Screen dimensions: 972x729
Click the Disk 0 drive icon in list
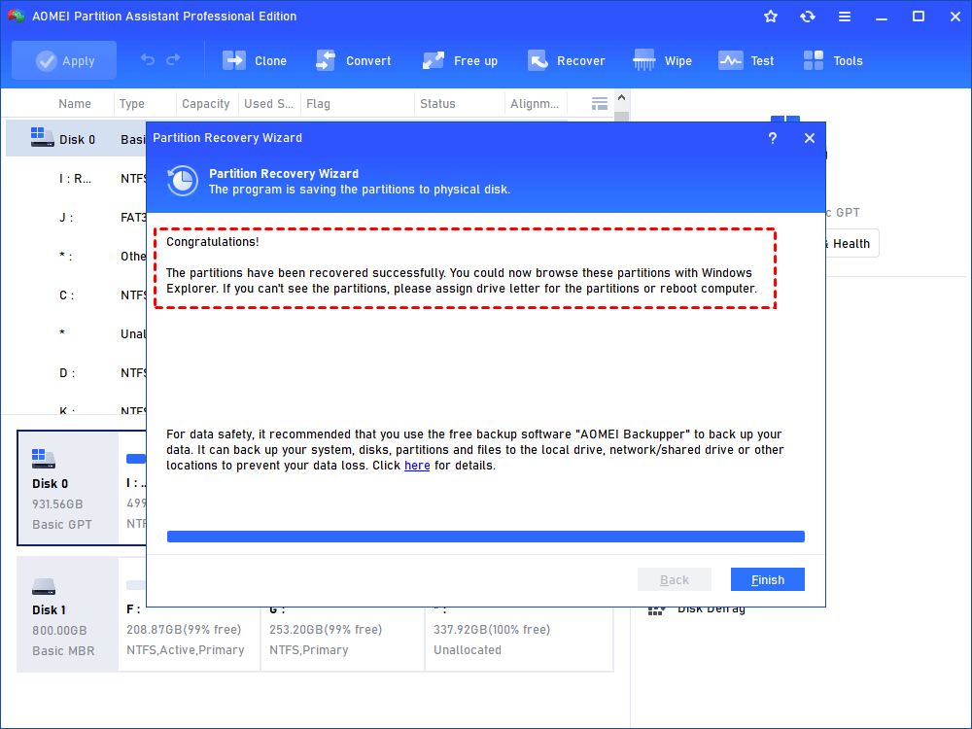tap(42, 137)
